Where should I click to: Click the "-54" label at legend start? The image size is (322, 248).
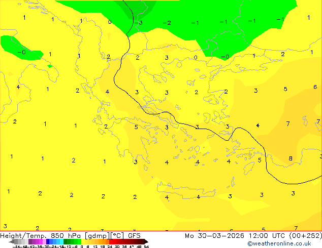coord(16,246)
